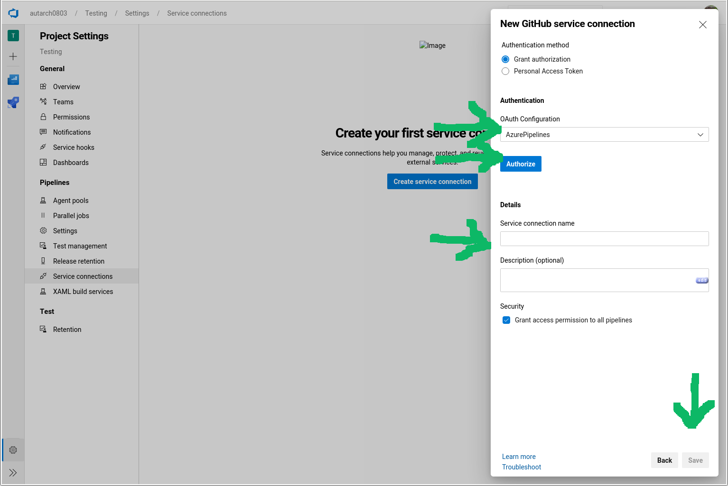The image size is (728, 486).
Task: Open the OAuth Configuration AzurePipelines dropdown
Action: pos(605,135)
